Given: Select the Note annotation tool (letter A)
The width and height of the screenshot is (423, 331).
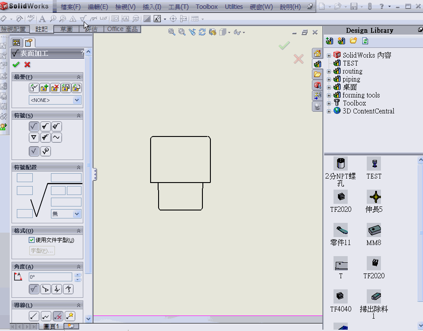Looking at the screenshot, I should [x=42, y=19].
